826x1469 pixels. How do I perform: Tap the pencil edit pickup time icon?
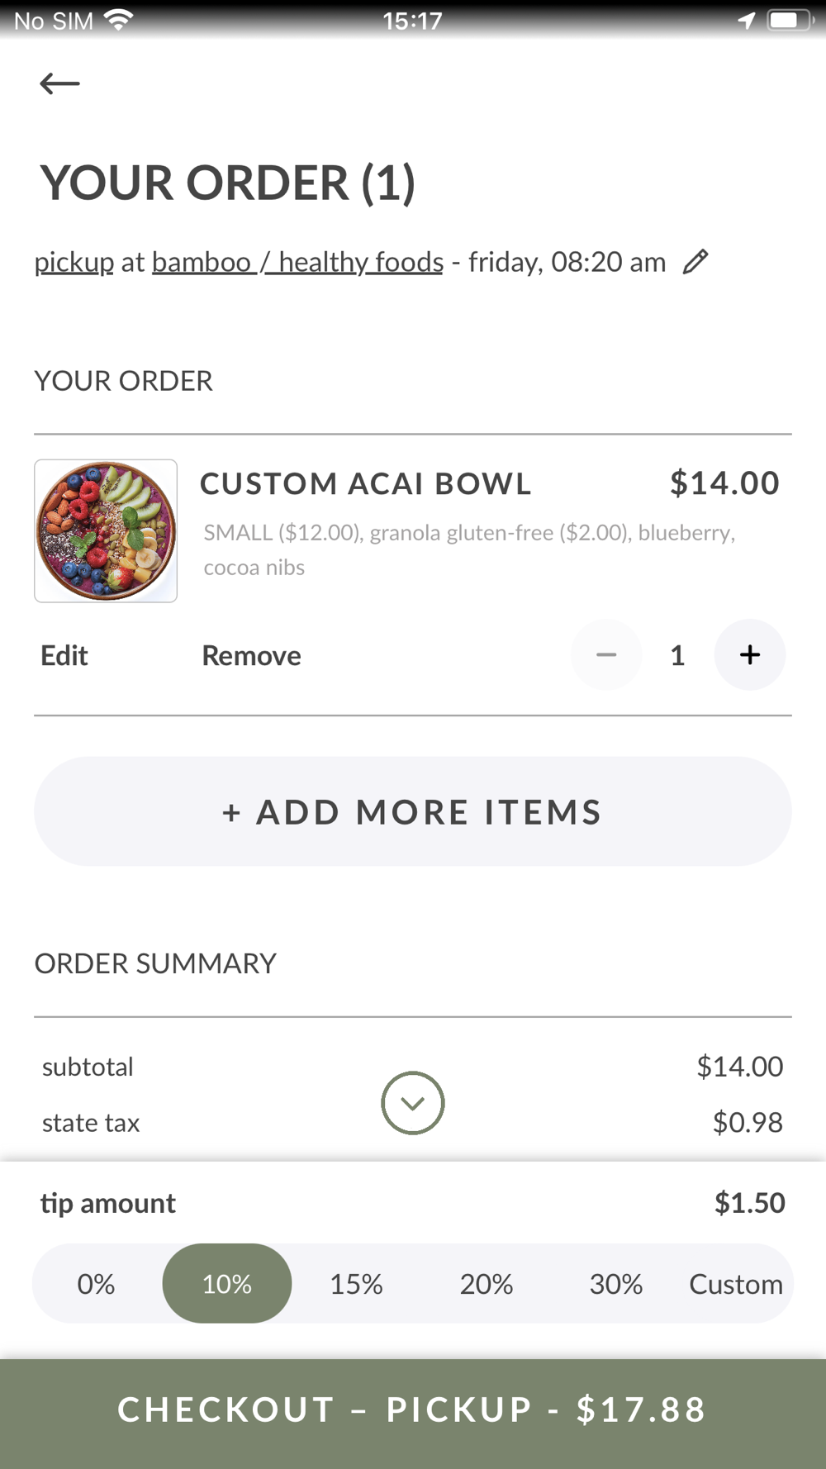point(695,262)
